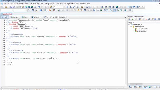Collapse the root MalikAutoParts project node
The width and height of the screenshot is (160, 90).
coord(129,24)
